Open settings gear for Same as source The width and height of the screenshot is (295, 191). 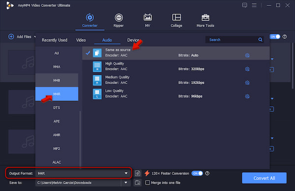[247, 55]
